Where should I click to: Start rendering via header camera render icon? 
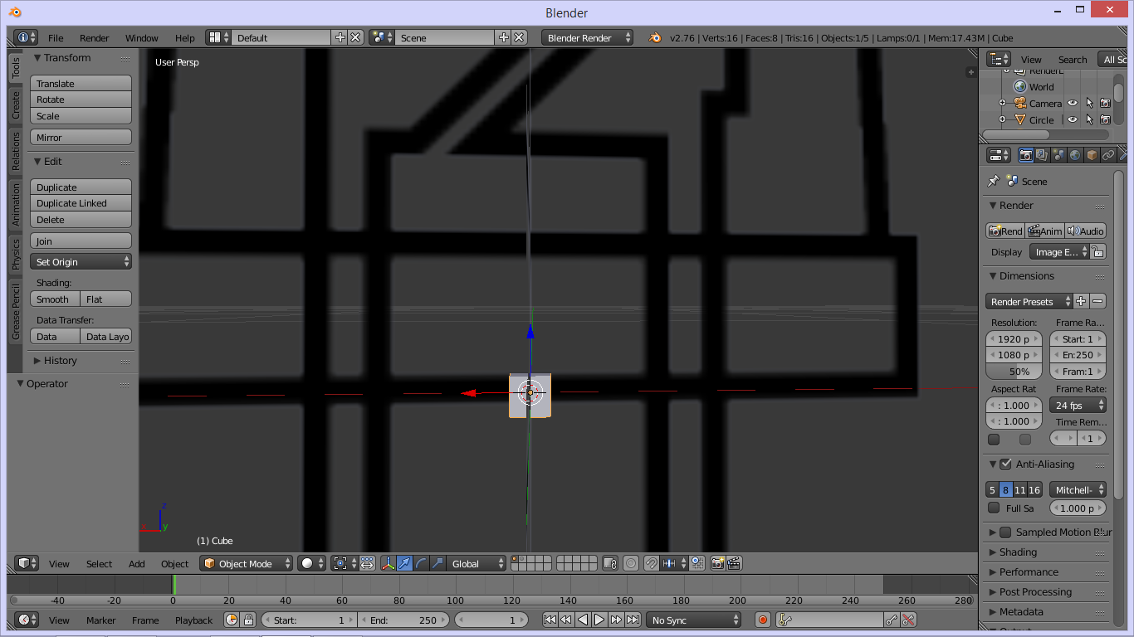tap(716, 563)
